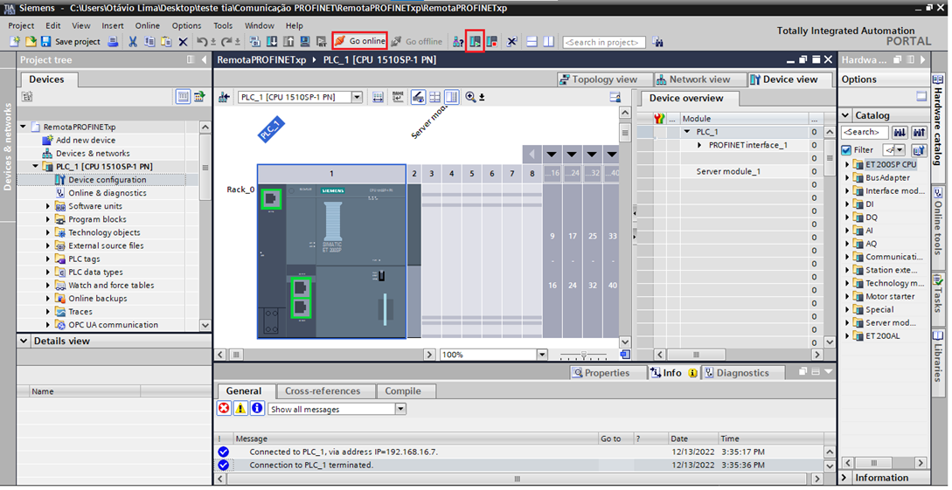952x490 pixels.
Task: Open the Show all messages dropdown
Action: 400,409
